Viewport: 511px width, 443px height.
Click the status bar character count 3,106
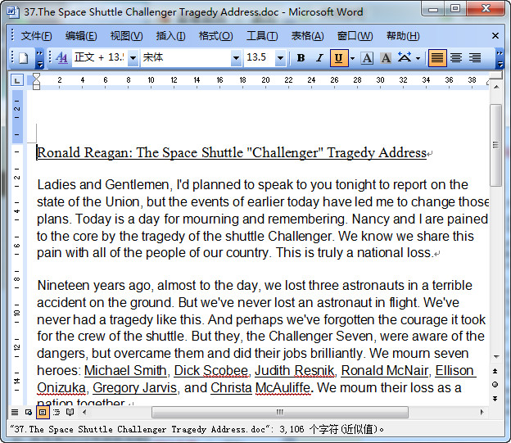[x=292, y=429]
